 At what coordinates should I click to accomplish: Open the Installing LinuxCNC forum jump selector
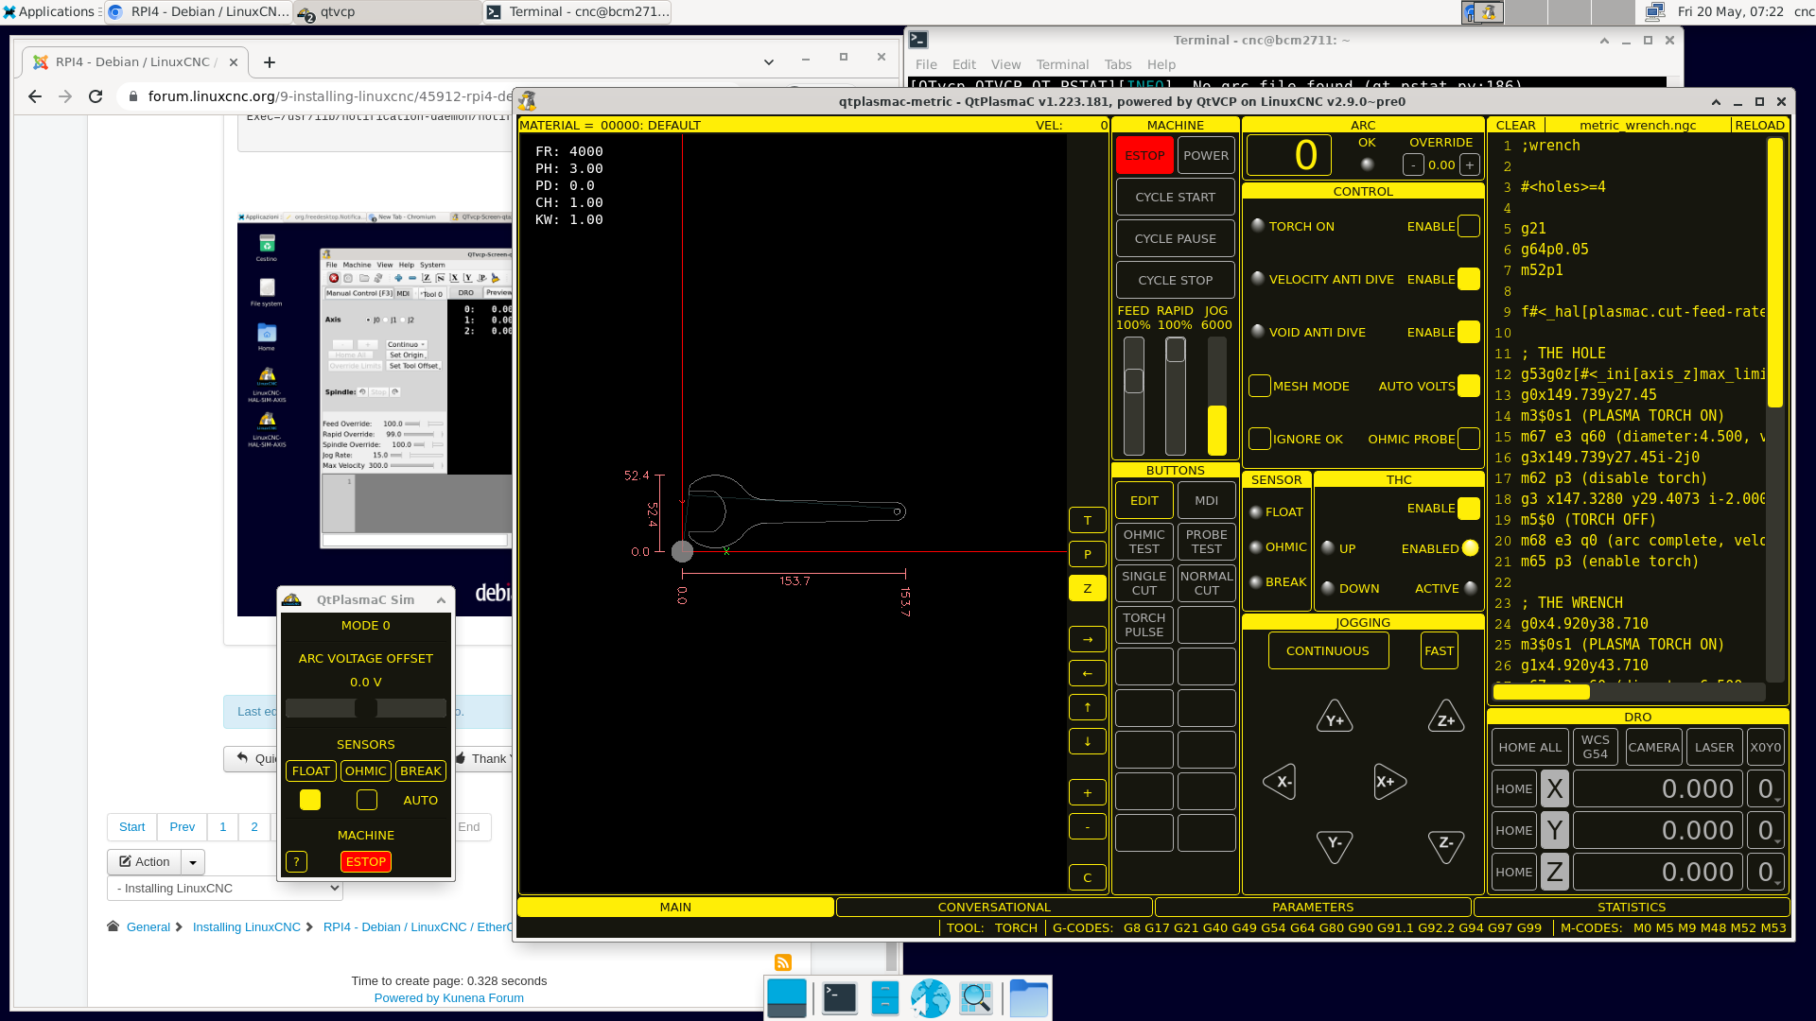(225, 888)
